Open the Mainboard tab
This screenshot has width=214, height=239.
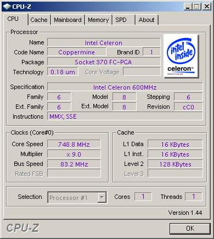pos(67,20)
